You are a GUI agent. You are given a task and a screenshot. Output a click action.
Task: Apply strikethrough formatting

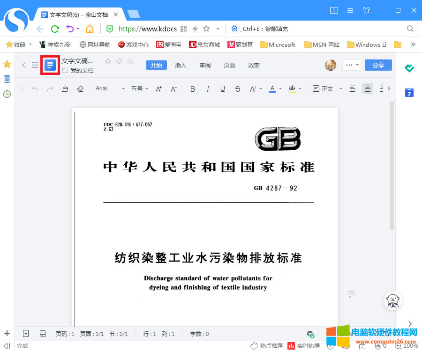(238, 88)
